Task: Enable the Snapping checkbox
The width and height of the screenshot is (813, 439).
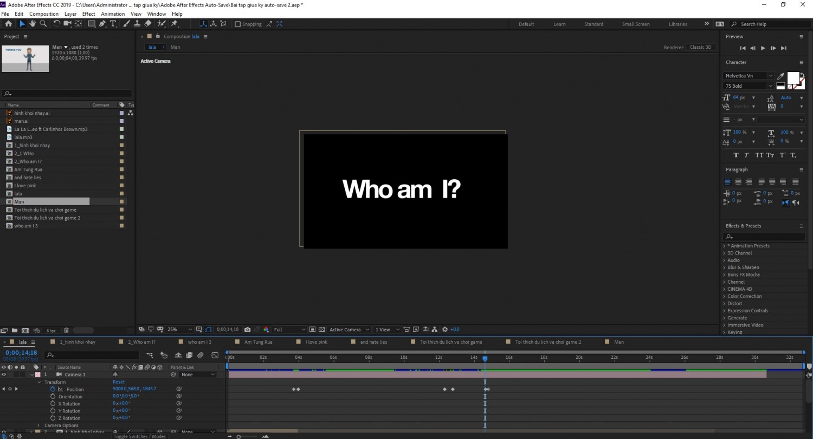Action: [237, 24]
